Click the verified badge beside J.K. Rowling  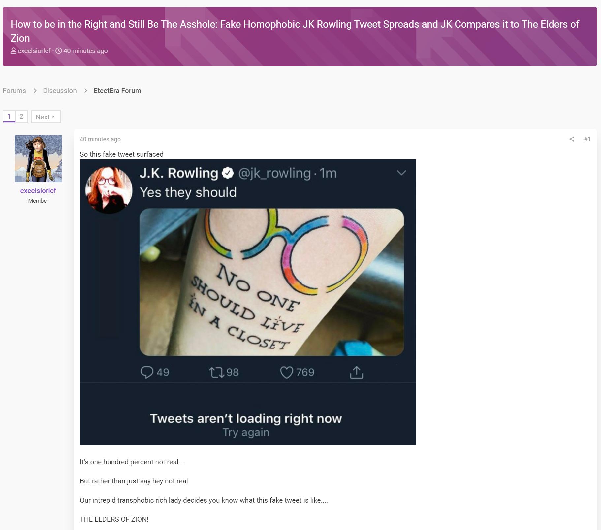coord(228,173)
